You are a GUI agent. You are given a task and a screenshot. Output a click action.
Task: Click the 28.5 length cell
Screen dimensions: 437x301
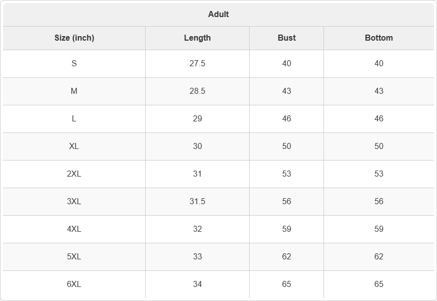pyautogui.click(x=197, y=91)
